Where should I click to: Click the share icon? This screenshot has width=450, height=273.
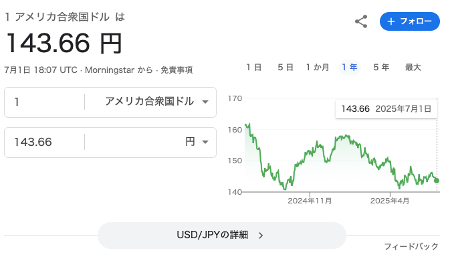[x=361, y=21]
